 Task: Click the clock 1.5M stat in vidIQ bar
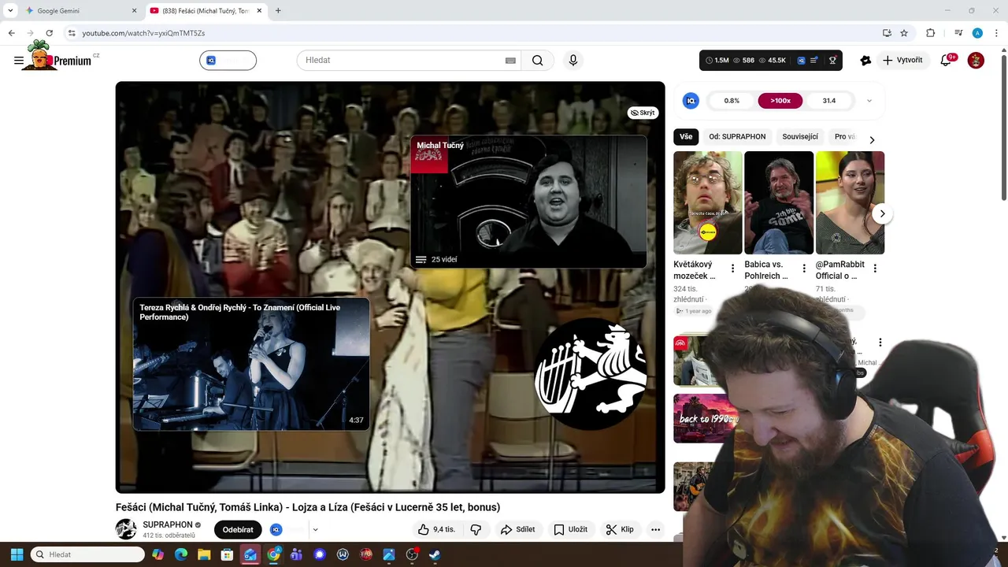tap(717, 61)
